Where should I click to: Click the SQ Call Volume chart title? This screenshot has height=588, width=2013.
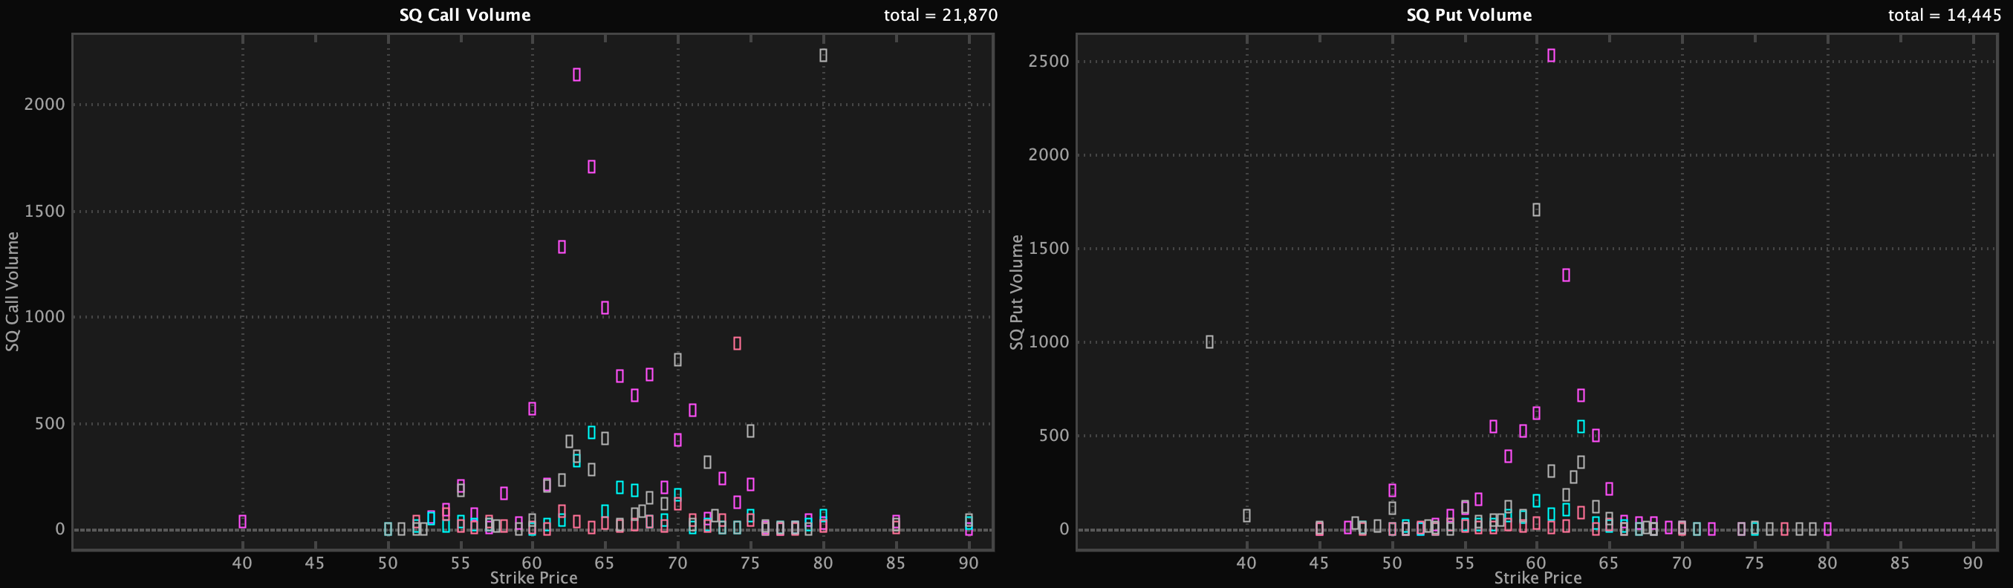point(465,15)
